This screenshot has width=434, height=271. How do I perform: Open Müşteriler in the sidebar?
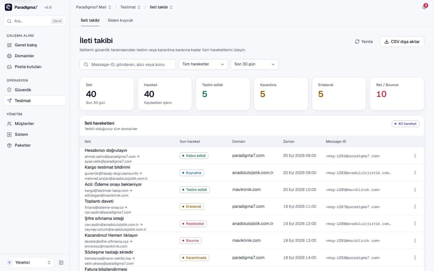pyautogui.click(x=35, y=124)
